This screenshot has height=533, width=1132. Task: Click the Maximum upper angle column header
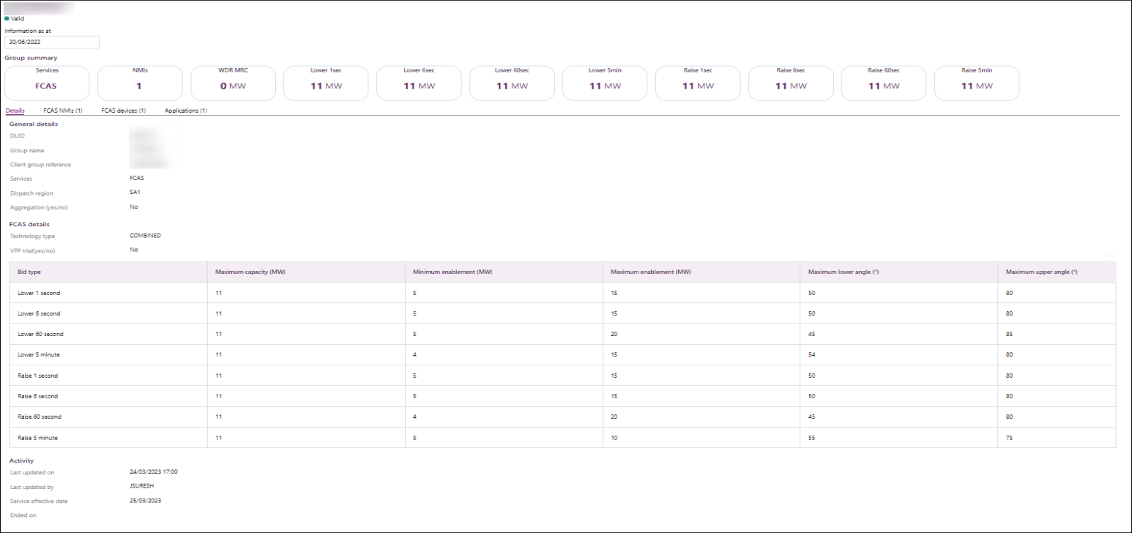[1040, 272]
